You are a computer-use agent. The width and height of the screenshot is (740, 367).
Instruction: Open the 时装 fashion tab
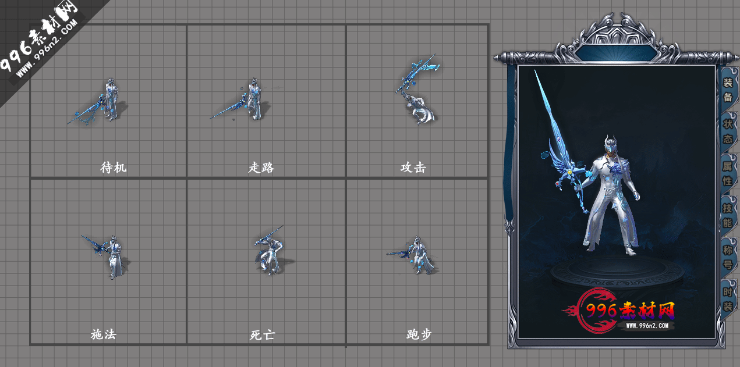728,299
